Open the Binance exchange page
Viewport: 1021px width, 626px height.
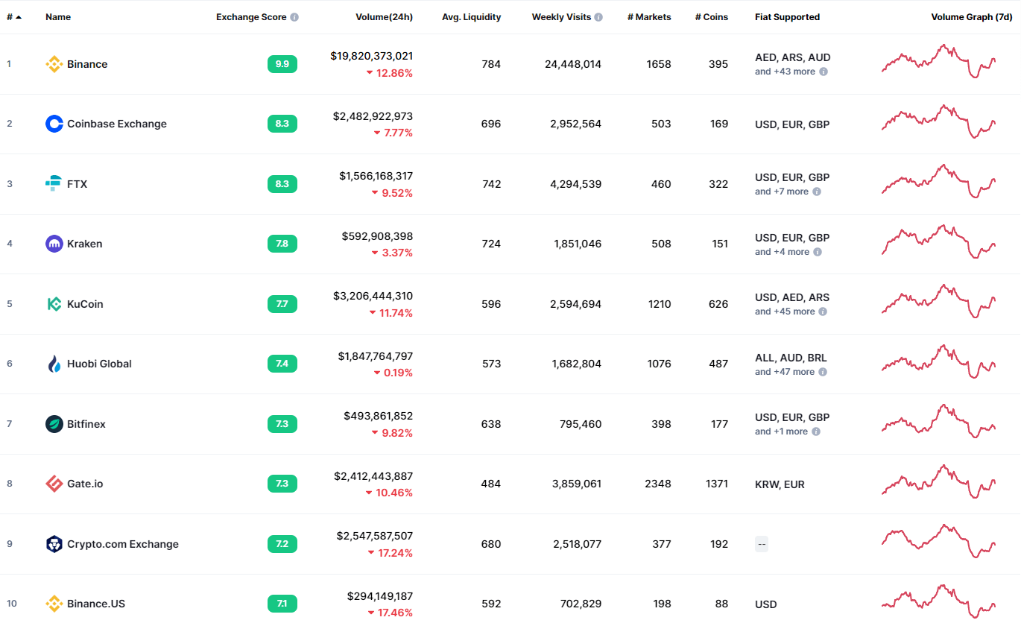[x=87, y=64]
